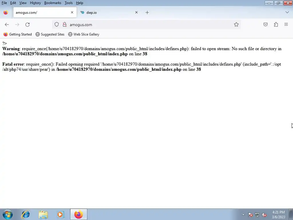
Task: Click the "Fatal error" bold text
Action: [x=13, y=64]
